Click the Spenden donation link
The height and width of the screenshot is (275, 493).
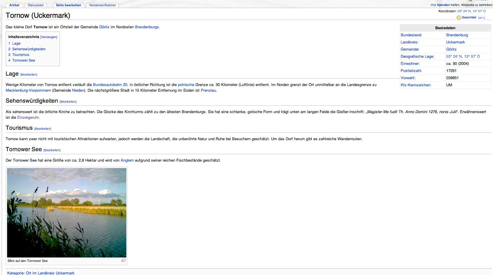coord(443,5)
